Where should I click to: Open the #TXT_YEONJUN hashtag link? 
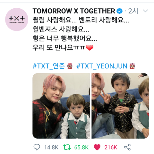click(102, 66)
